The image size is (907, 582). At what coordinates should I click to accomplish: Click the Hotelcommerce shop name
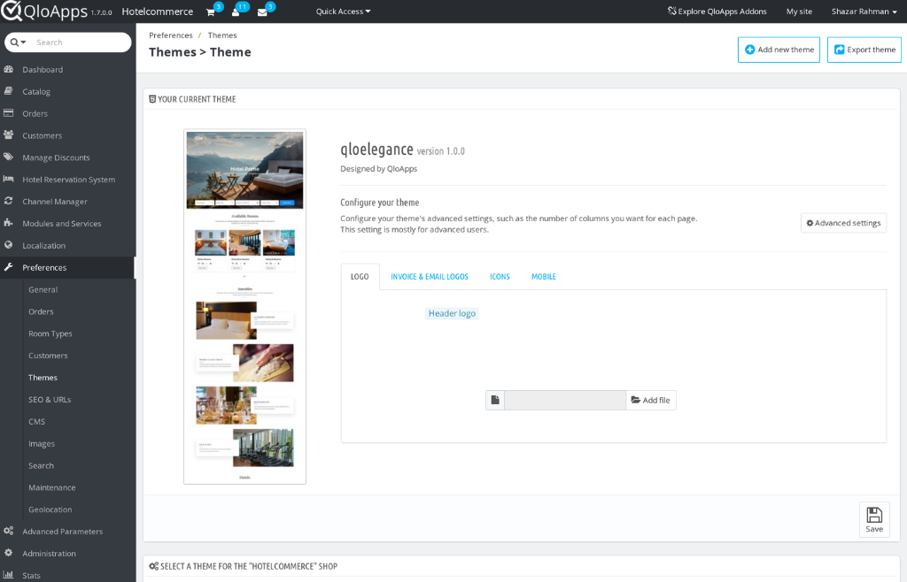tap(158, 11)
